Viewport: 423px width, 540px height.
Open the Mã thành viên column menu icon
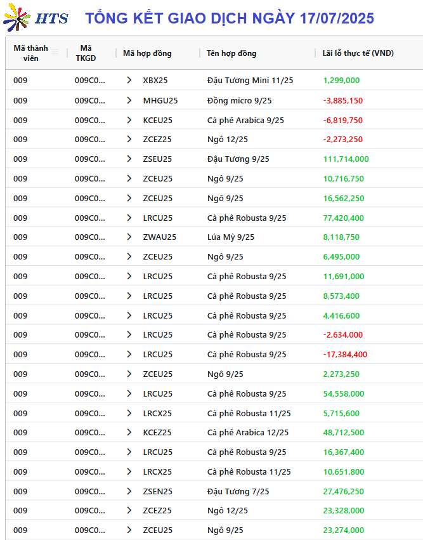coord(55,52)
